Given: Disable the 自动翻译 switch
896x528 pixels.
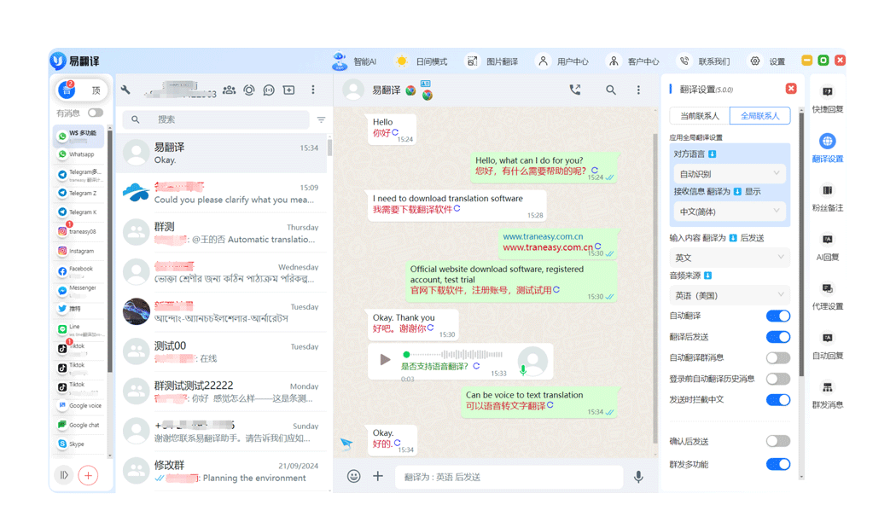Looking at the screenshot, I should pos(777,316).
